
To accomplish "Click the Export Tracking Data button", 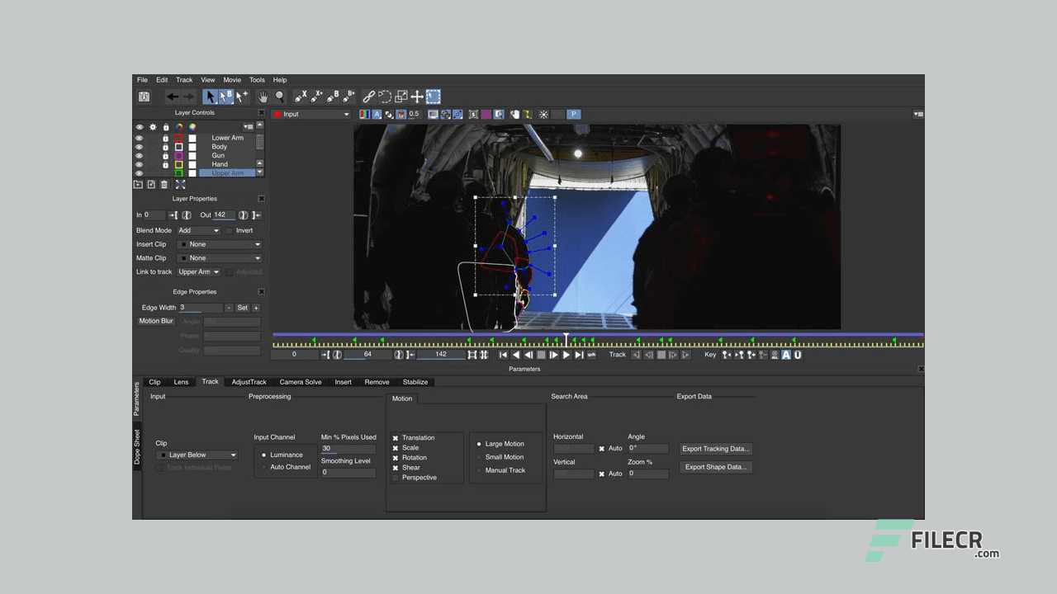I will pyautogui.click(x=715, y=448).
